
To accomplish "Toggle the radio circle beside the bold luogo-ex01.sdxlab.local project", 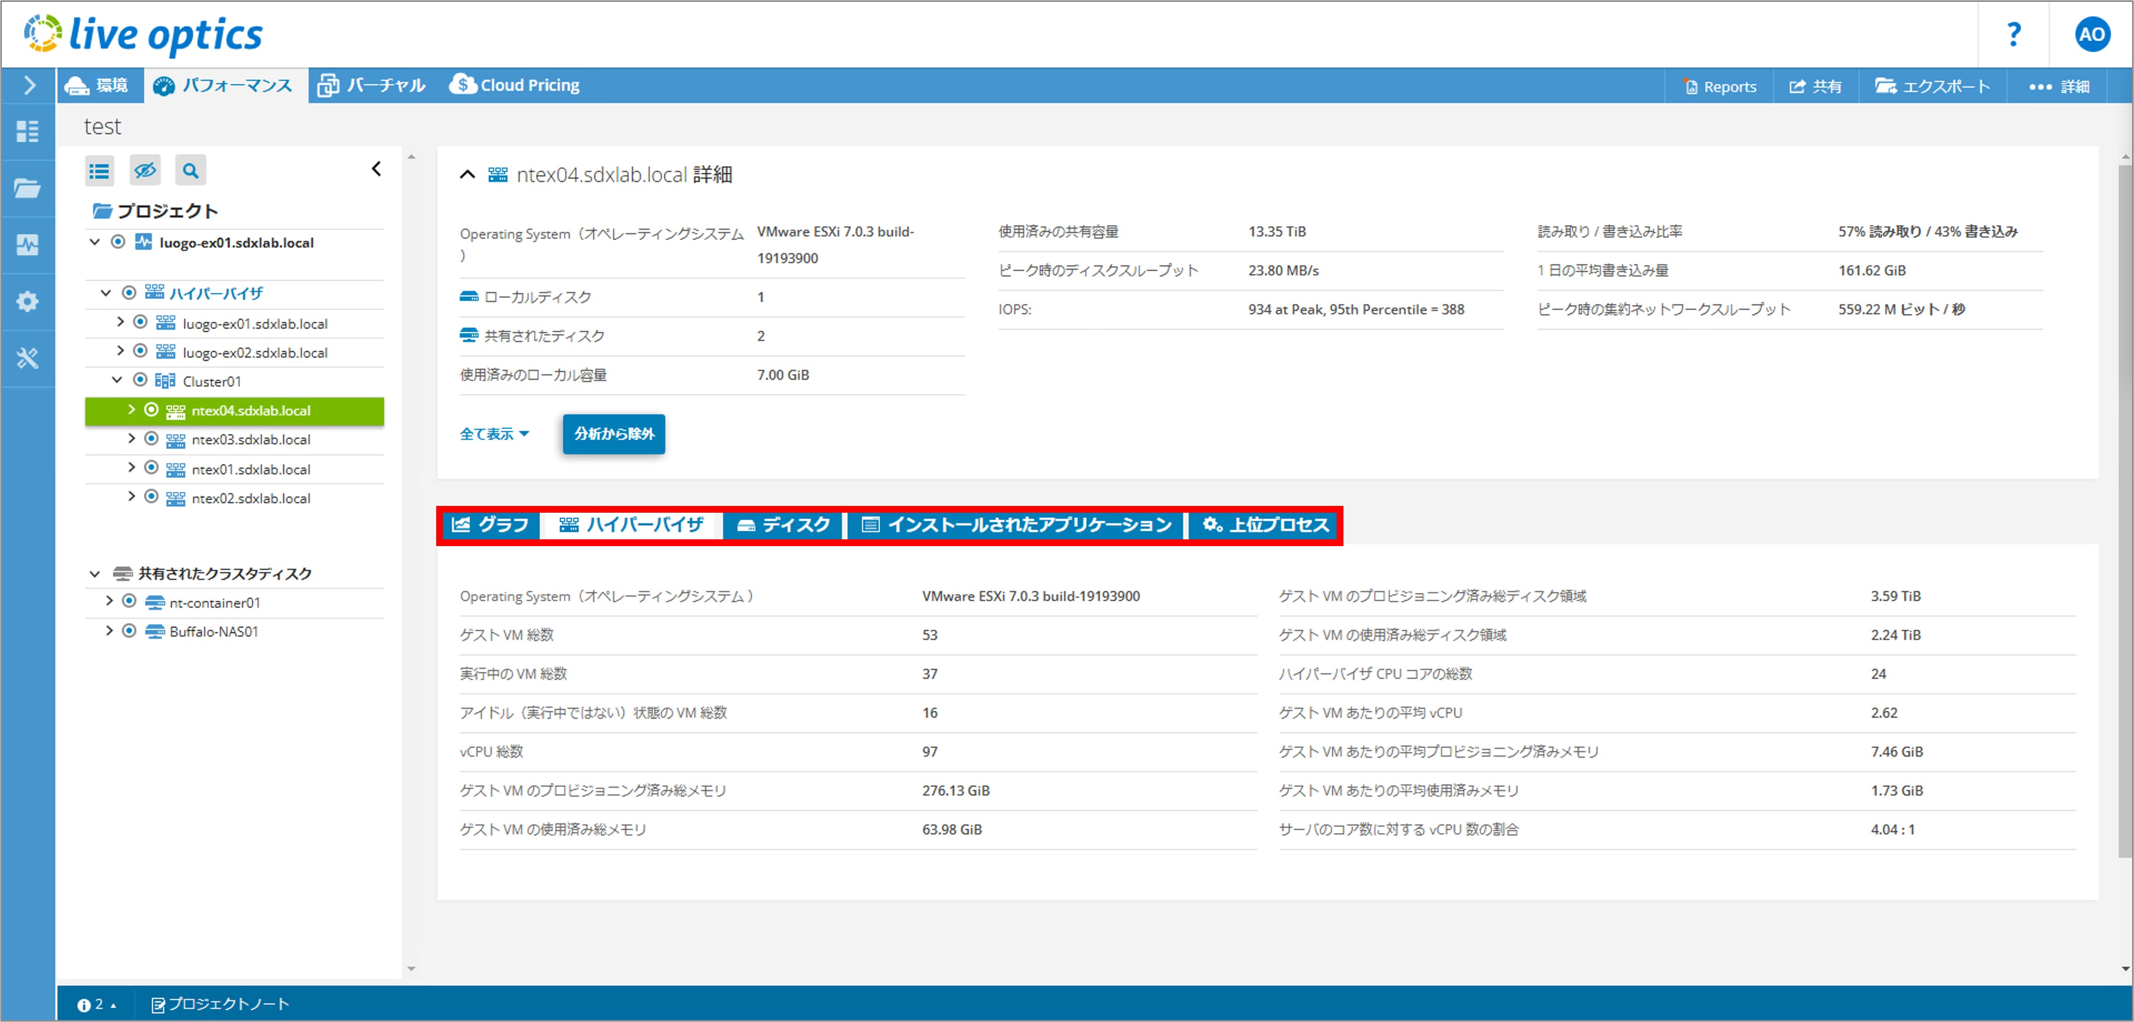I will (x=119, y=242).
